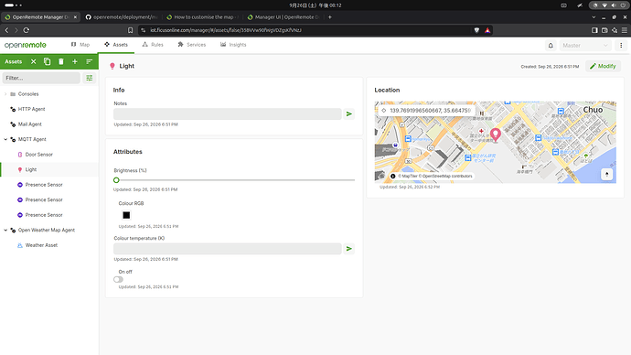Delete the selected asset with trash icon
The height and width of the screenshot is (355, 631).
pos(61,61)
